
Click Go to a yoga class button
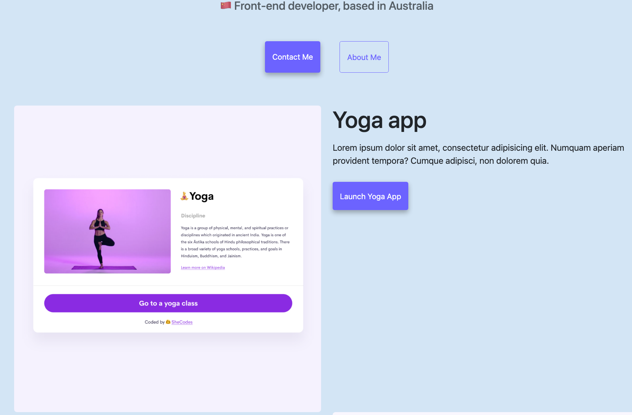[168, 303]
